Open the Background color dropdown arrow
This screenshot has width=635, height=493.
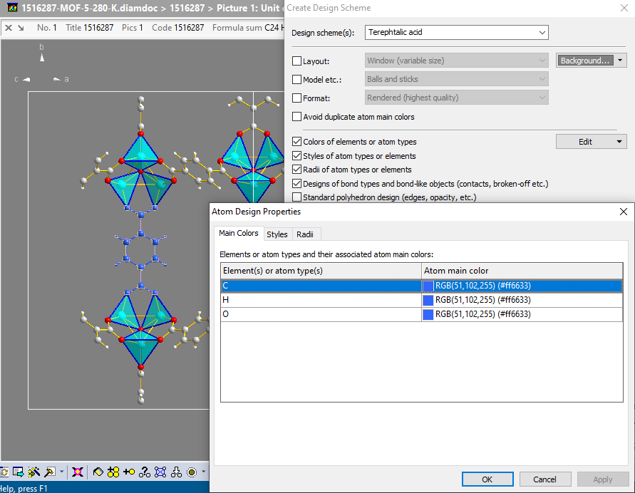pos(619,60)
